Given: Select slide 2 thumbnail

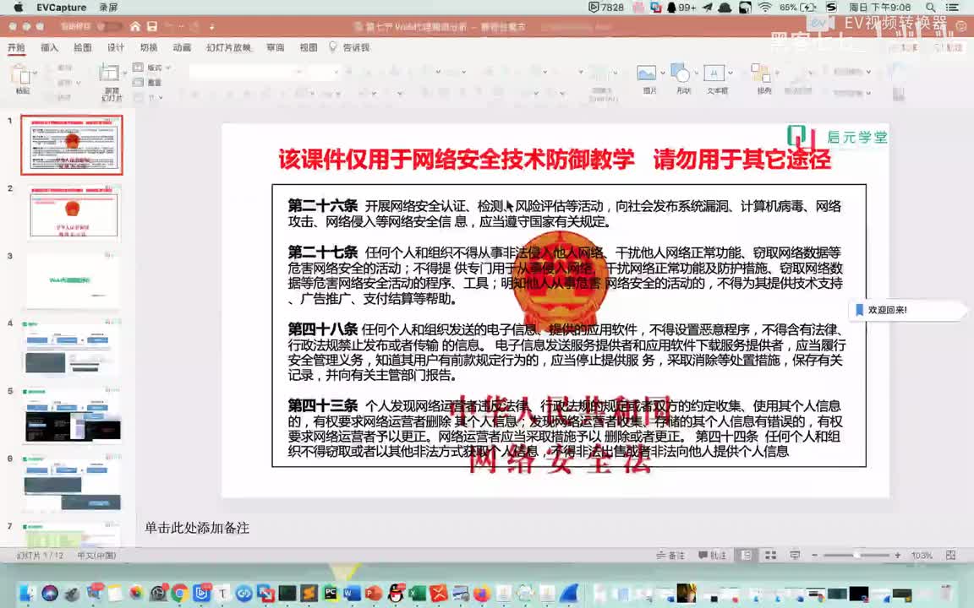Looking at the screenshot, I should (72, 212).
